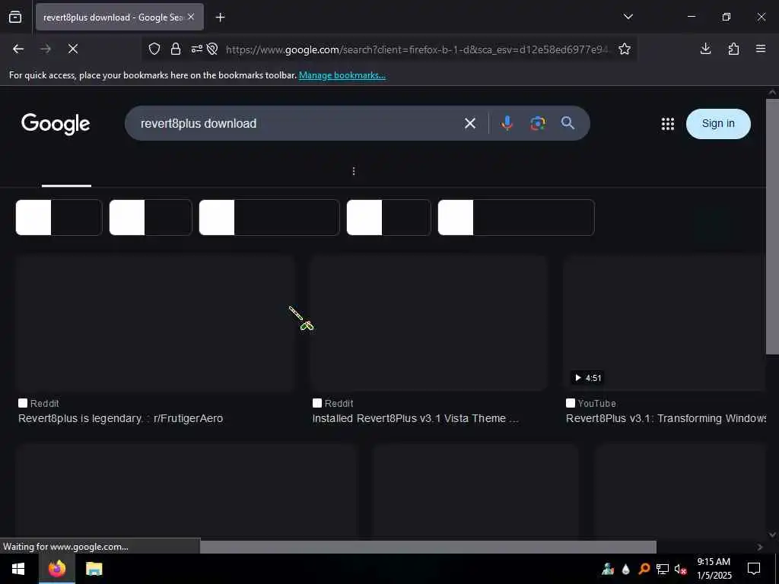Click the address bar URL field
779x584 pixels.
coord(416,49)
